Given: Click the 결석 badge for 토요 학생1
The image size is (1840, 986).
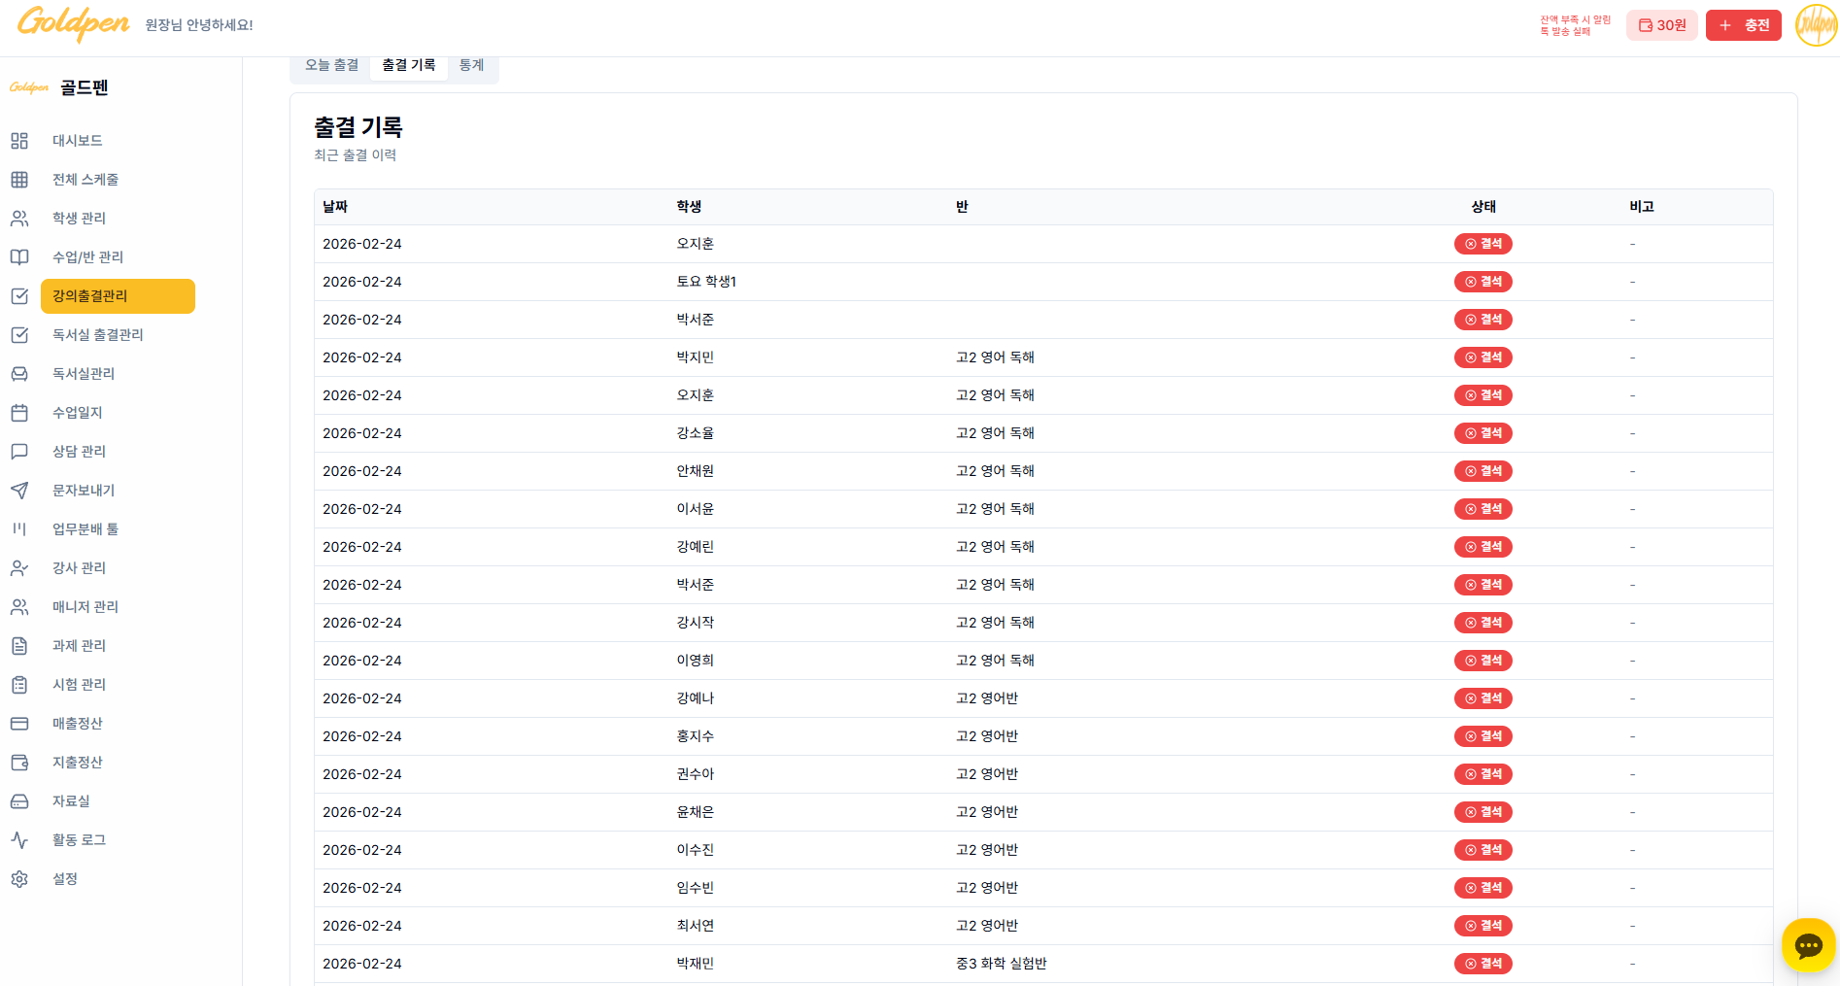Looking at the screenshot, I should click(1482, 282).
